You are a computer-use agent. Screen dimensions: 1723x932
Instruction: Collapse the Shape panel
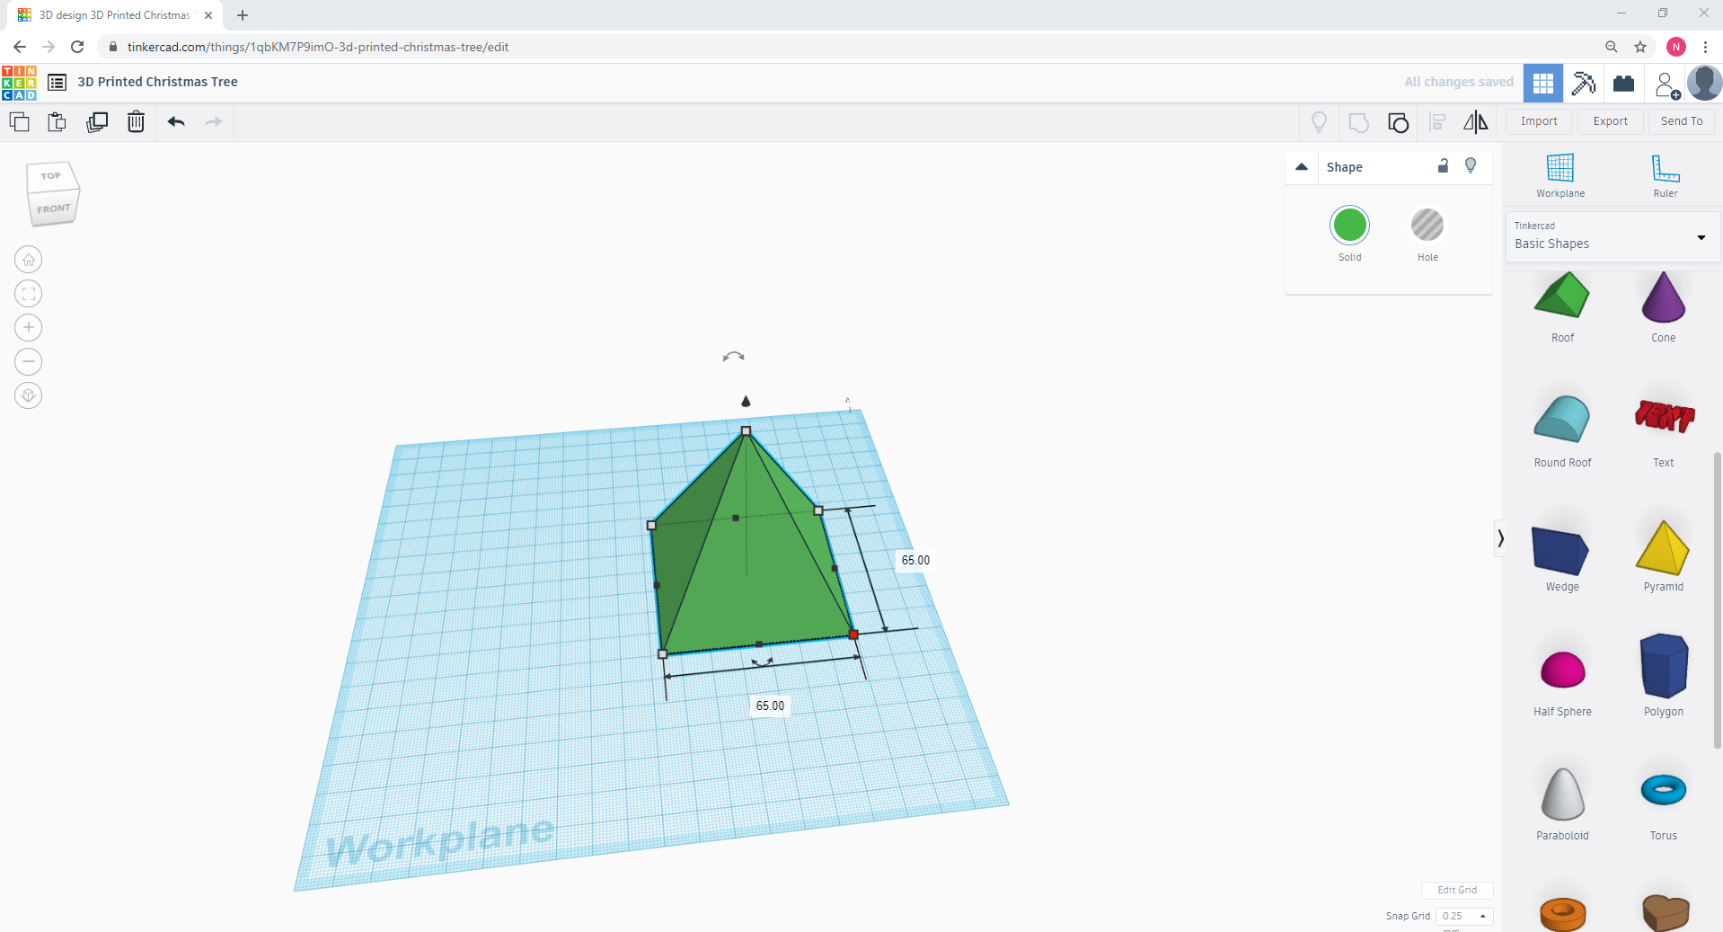click(x=1301, y=166)
